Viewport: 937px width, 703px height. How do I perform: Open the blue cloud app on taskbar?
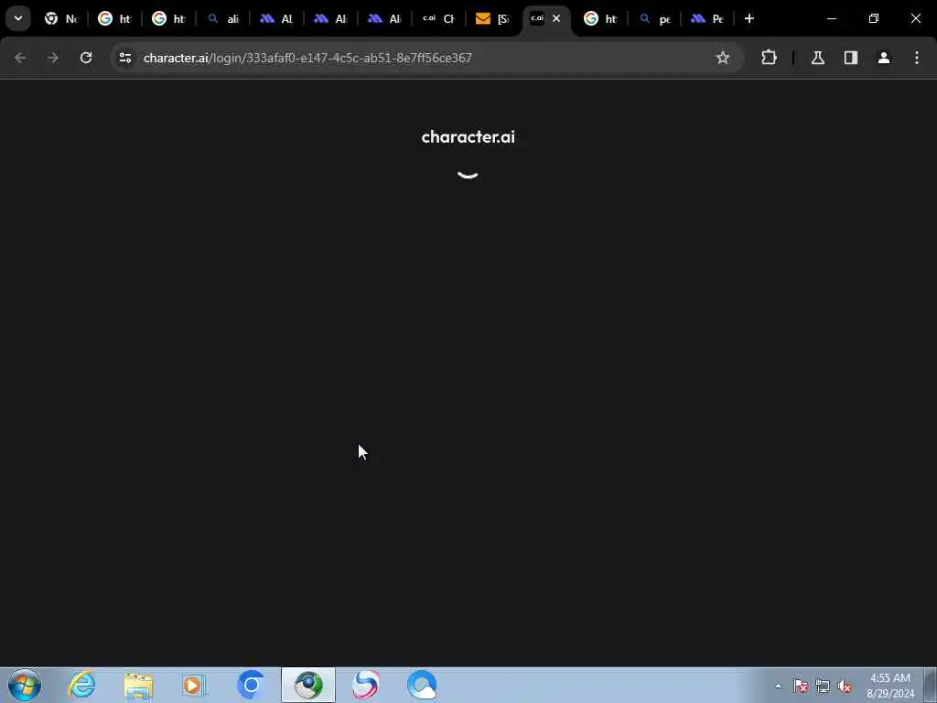(x=422, y=685)
